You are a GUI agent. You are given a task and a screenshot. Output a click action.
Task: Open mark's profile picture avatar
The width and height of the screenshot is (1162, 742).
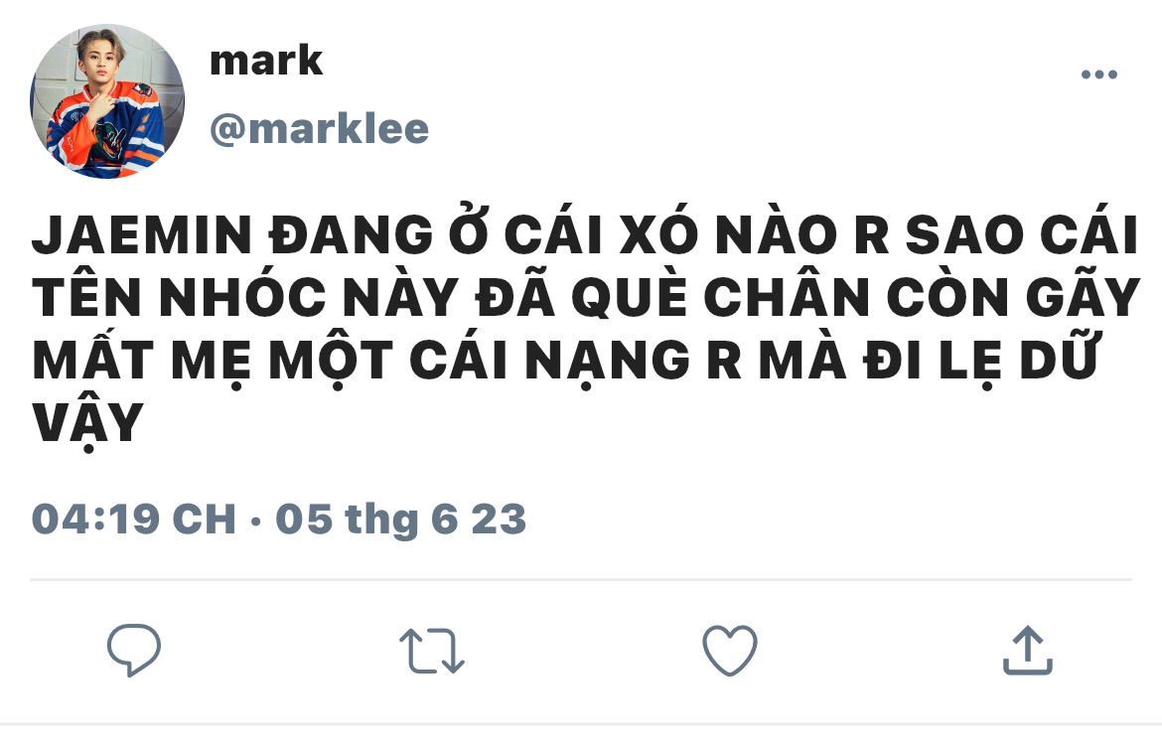106,101
